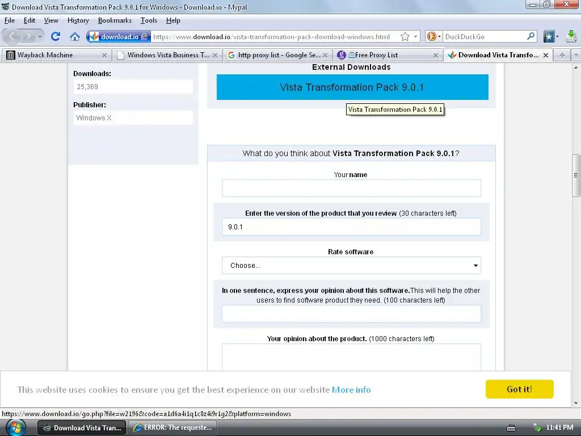Image resolution: width=581 pixels, height=436 pixels.
Task: Switch to the Wayback Machine tab
Action: click(56, 55)
